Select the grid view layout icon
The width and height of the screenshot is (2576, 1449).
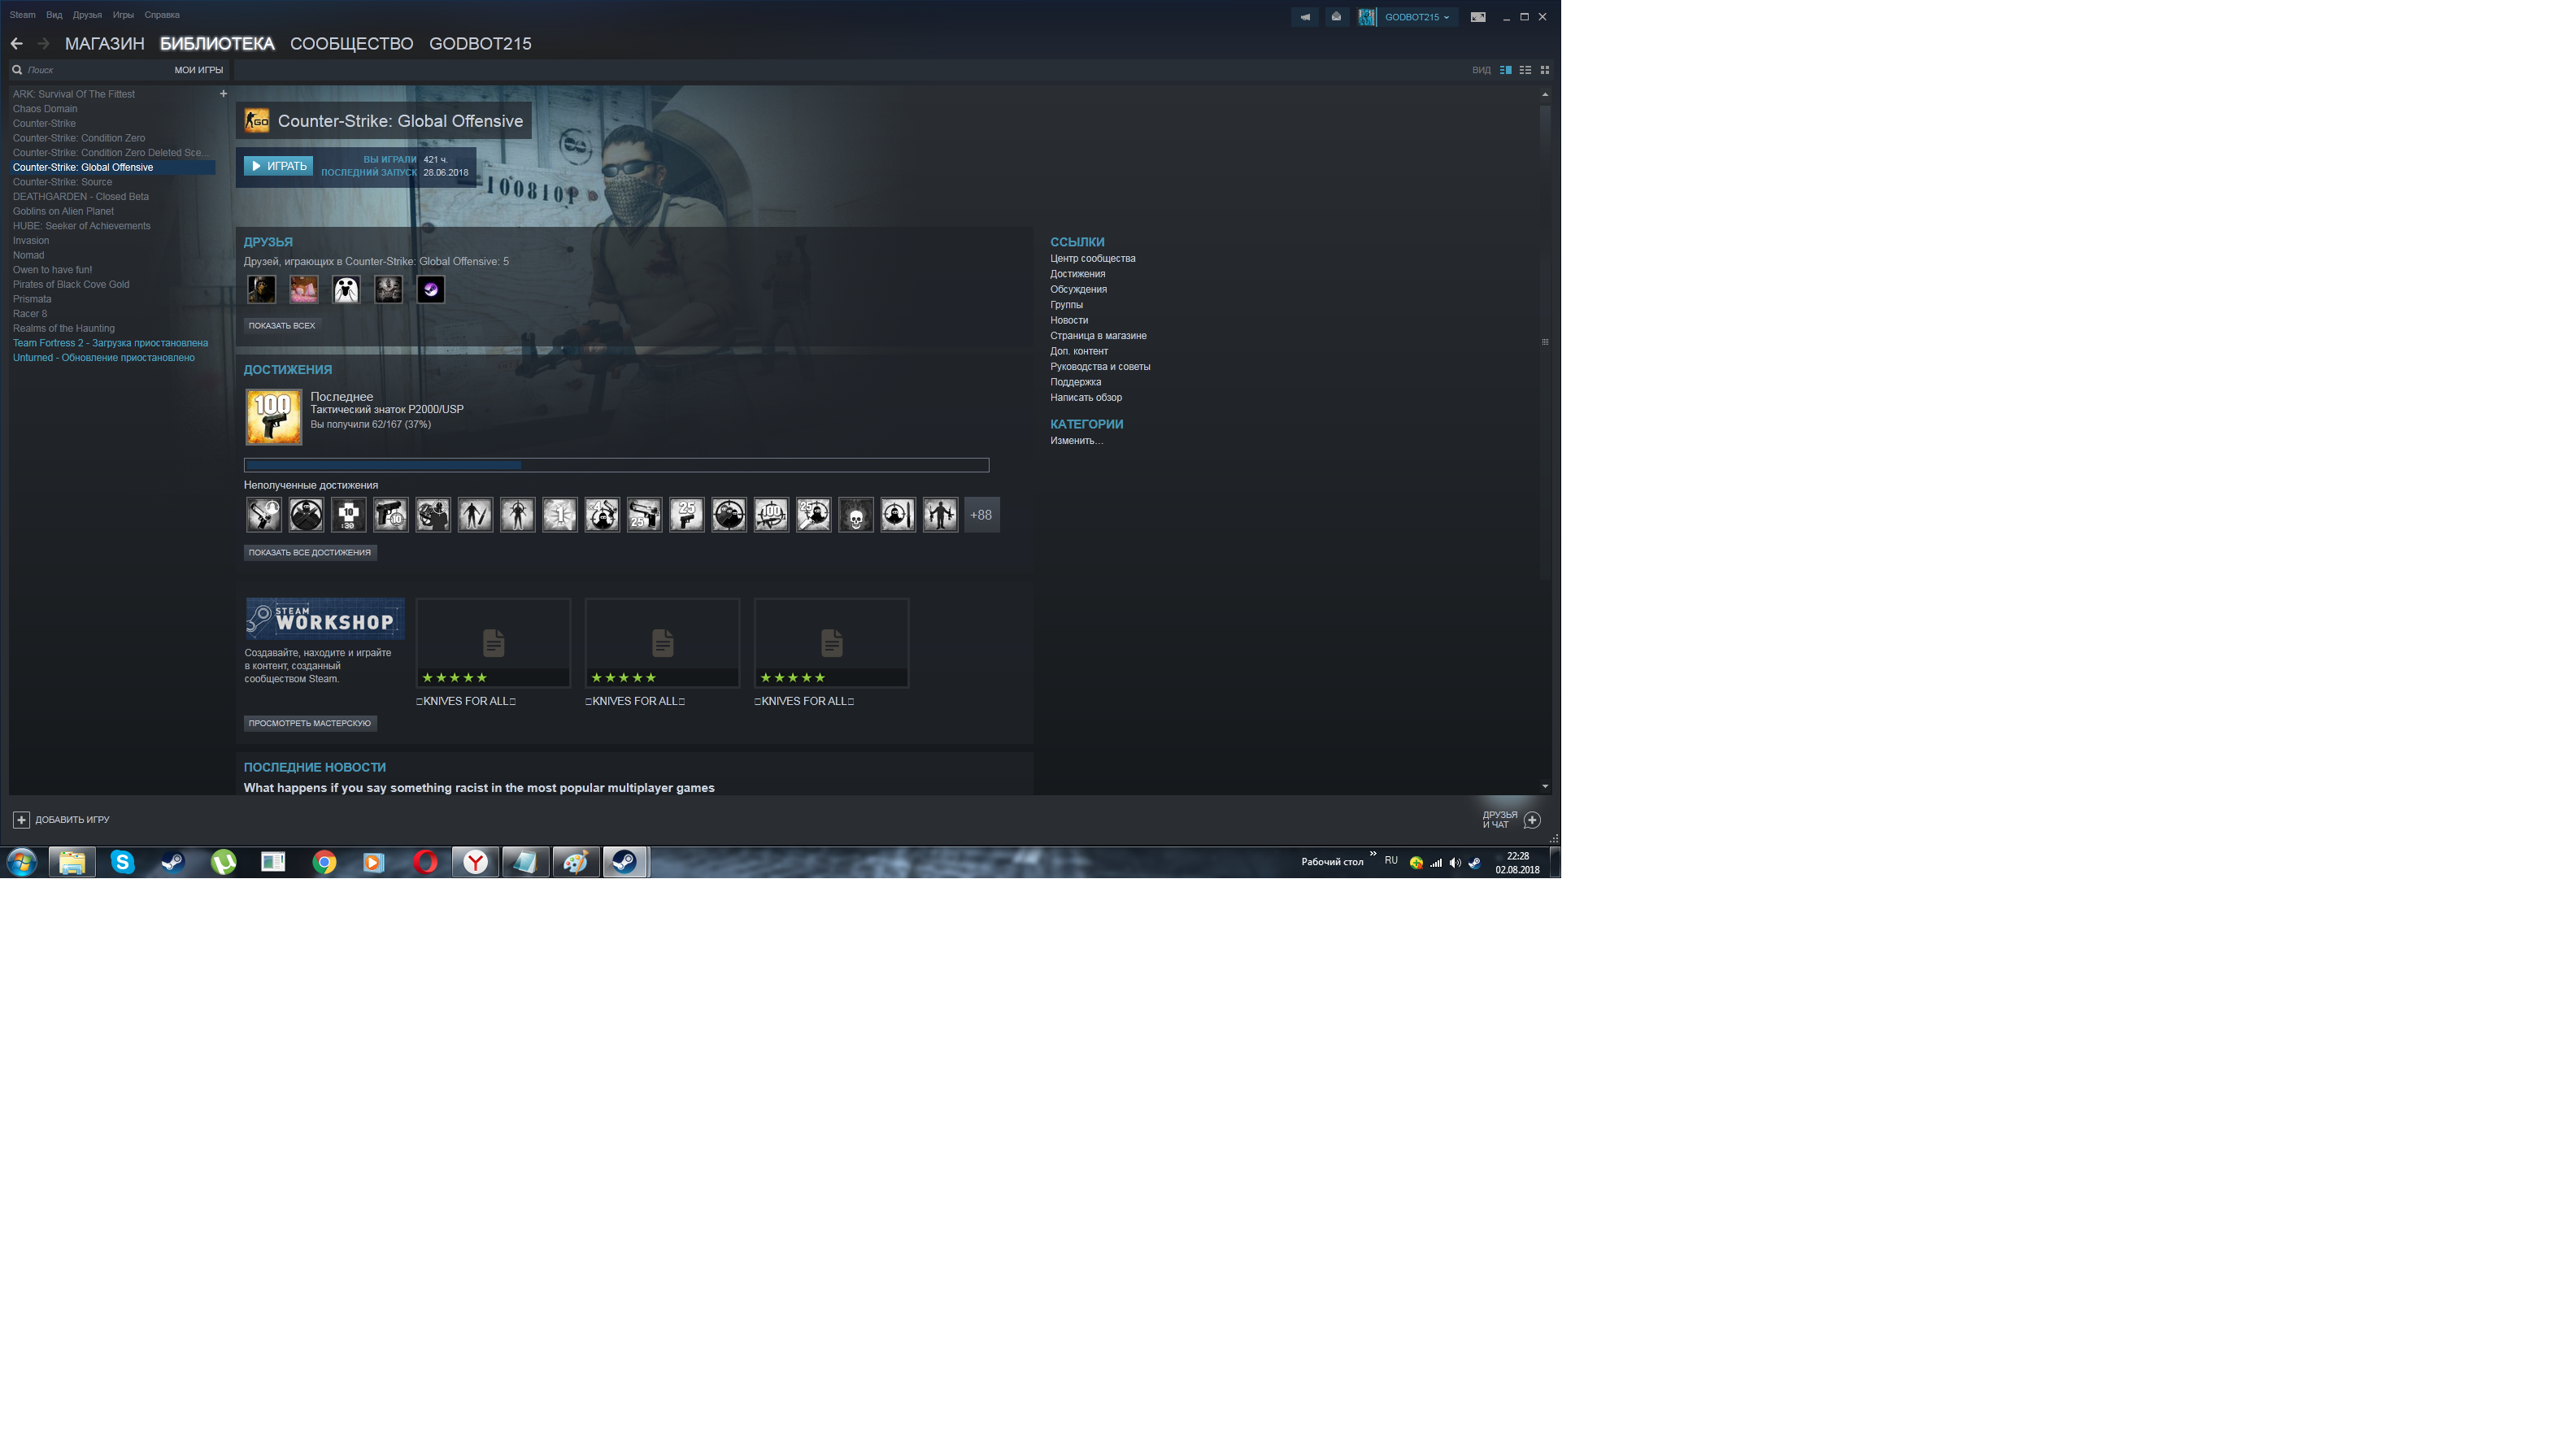(x=1544, y=70)
